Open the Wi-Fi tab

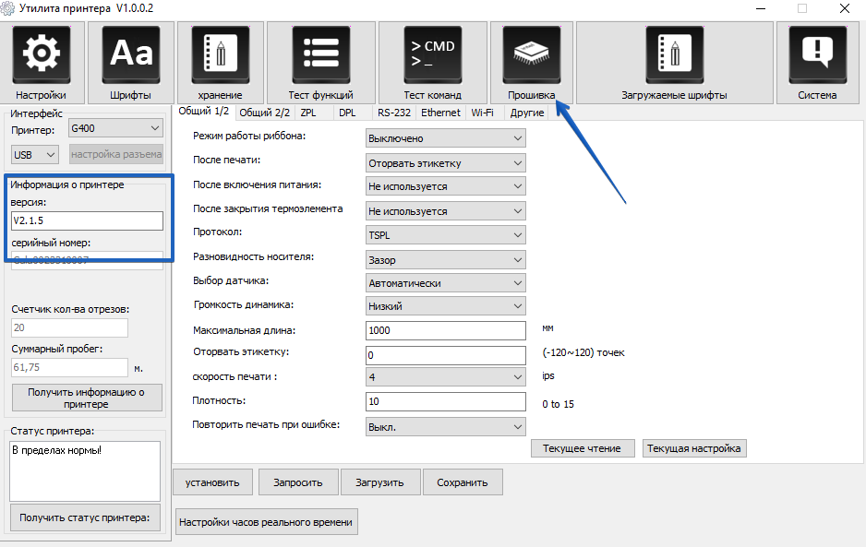point(482,113)
